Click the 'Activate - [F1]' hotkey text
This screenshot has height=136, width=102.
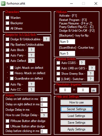click(x=68, y=16)
